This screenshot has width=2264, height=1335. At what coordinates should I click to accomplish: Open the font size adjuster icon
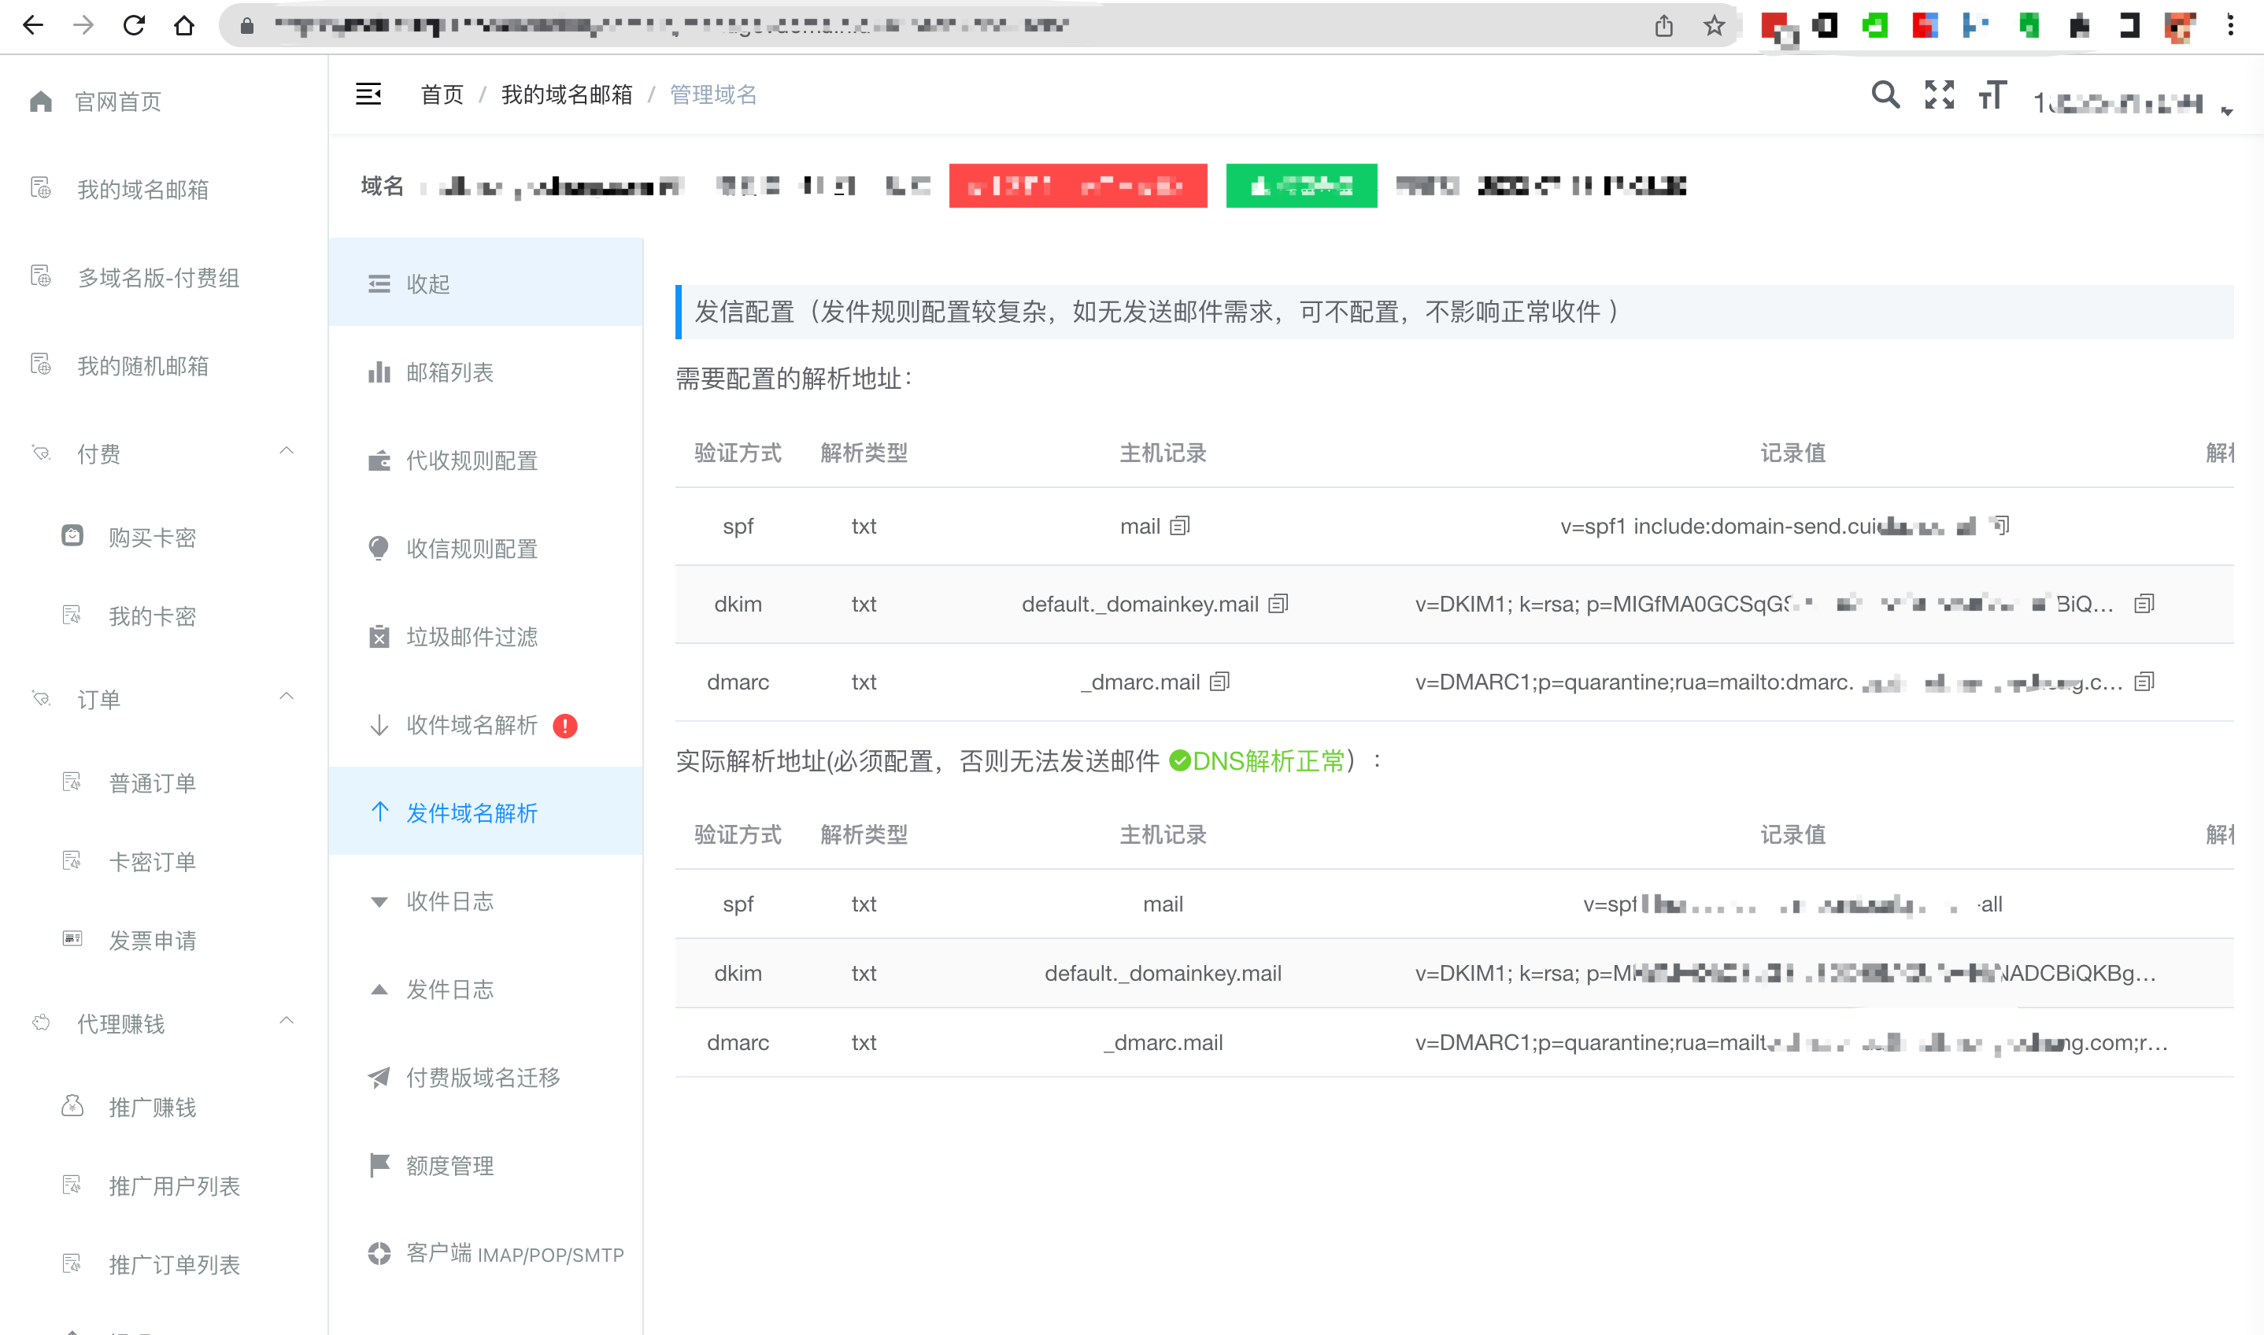pyautogui.click(x=1992, y=94)
